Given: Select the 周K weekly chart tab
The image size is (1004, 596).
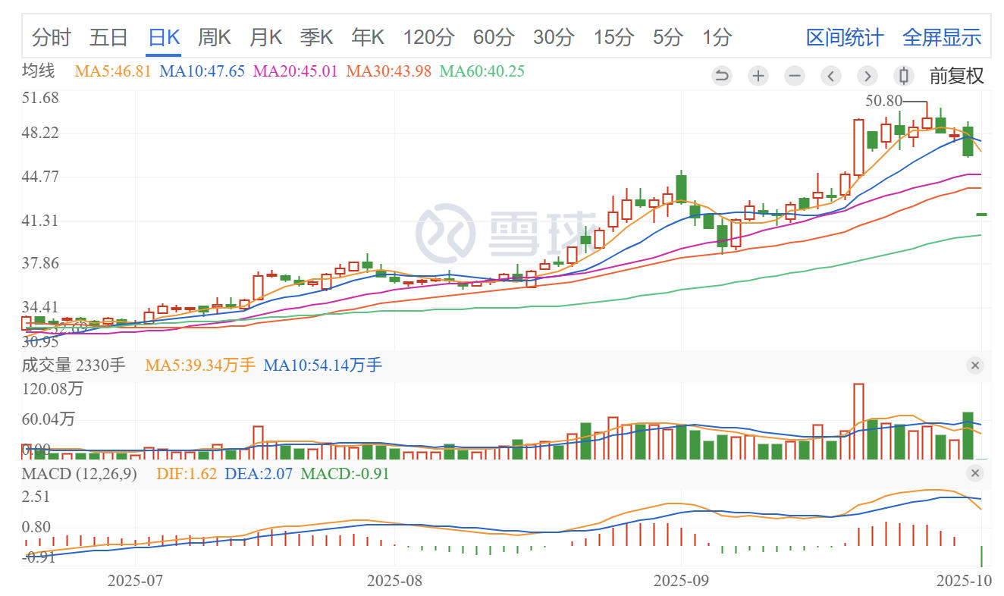Looking at the screenshot, I should pyautogui.click(x=214, y=37).
